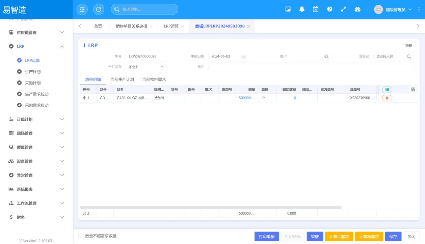Open the 销售单据关系建模 page tab
This screenshot has height=244, width=425.
(131, 26)
